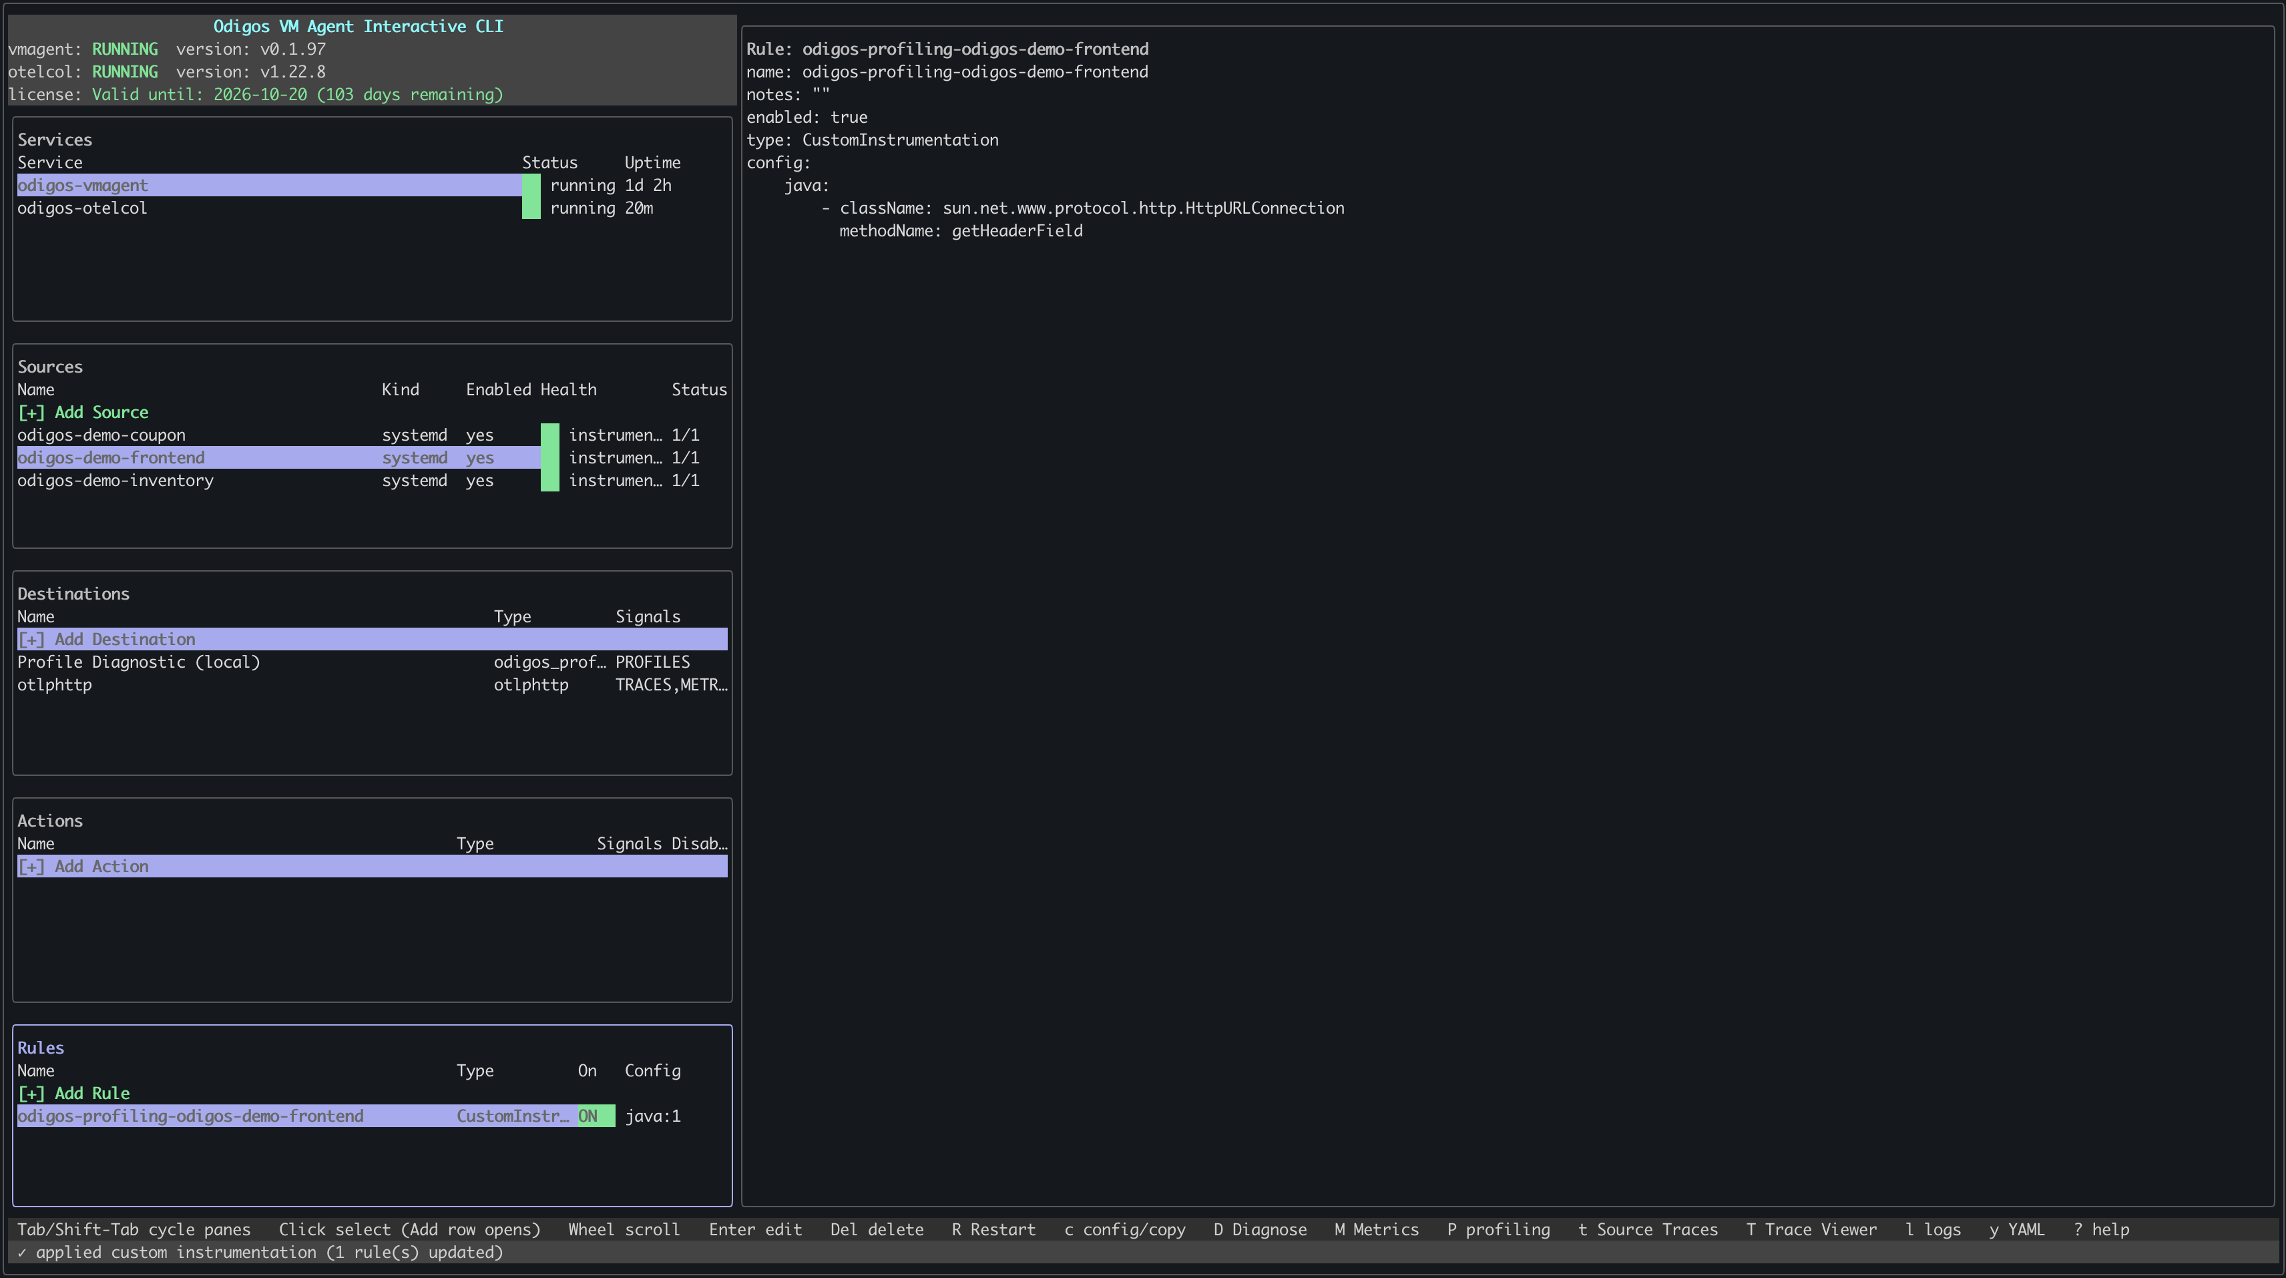Click the t Source Traces shortcut hint
Image resolution: width=2286 pixels, height=1278 pixels.
point(1648,1230)
